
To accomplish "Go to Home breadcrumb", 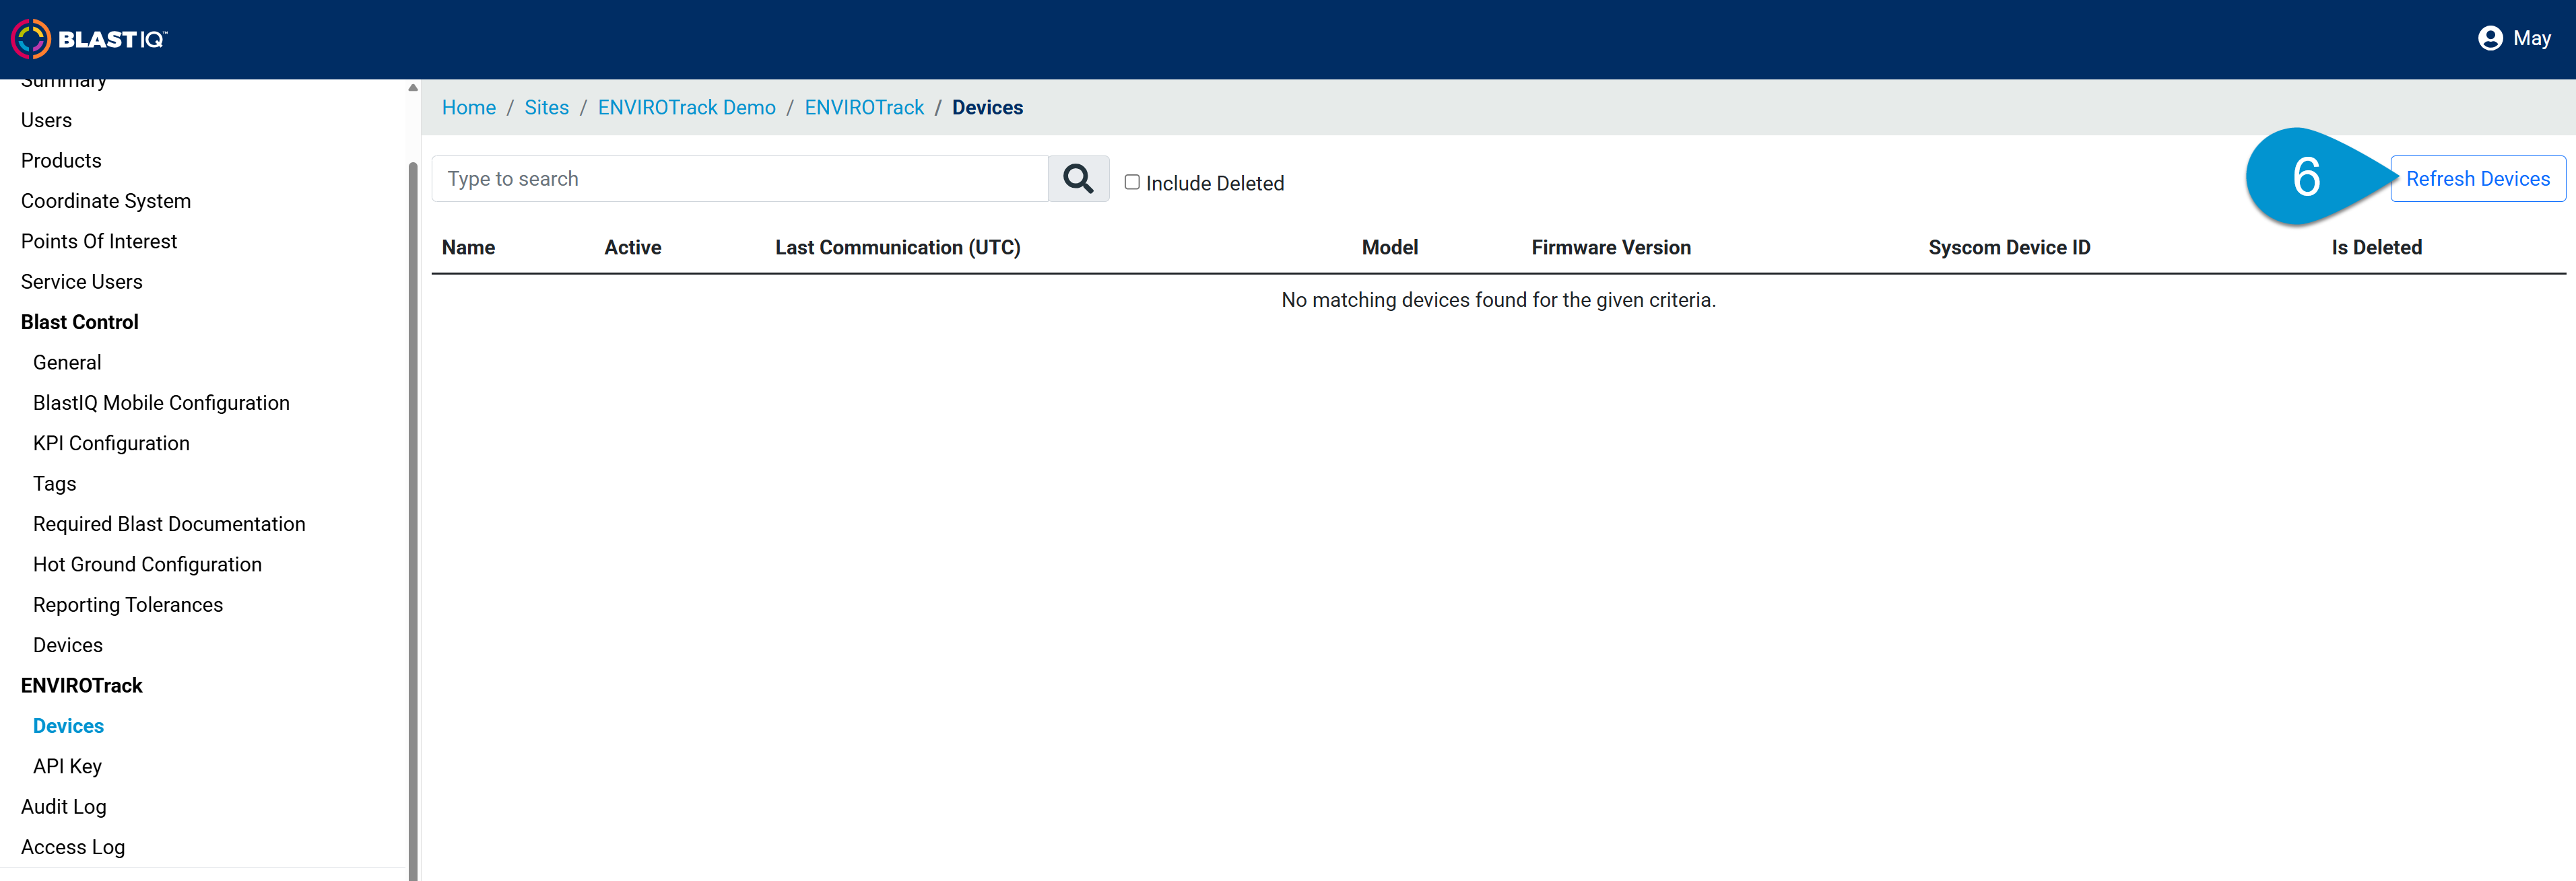I will 469,107.
